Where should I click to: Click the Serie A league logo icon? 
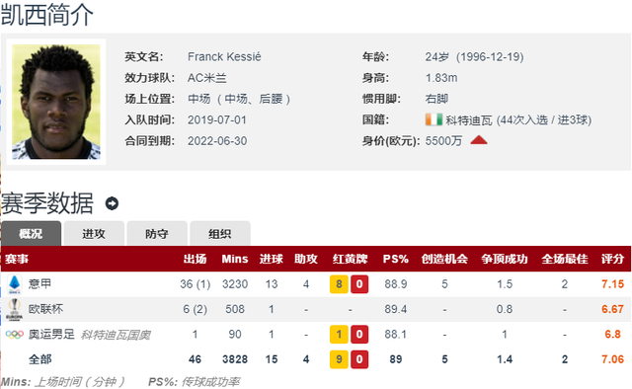(x=15, y=284)
